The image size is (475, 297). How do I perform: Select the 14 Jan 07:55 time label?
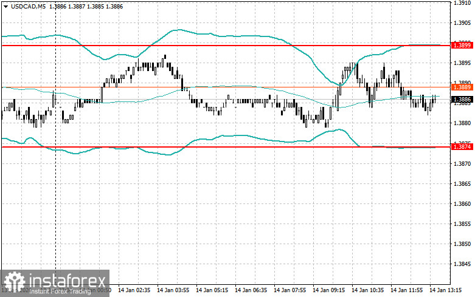coord(290,290)
